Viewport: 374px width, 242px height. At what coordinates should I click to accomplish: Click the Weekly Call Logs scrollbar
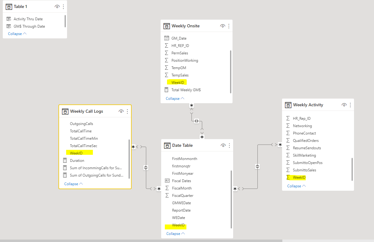(129, 159)
